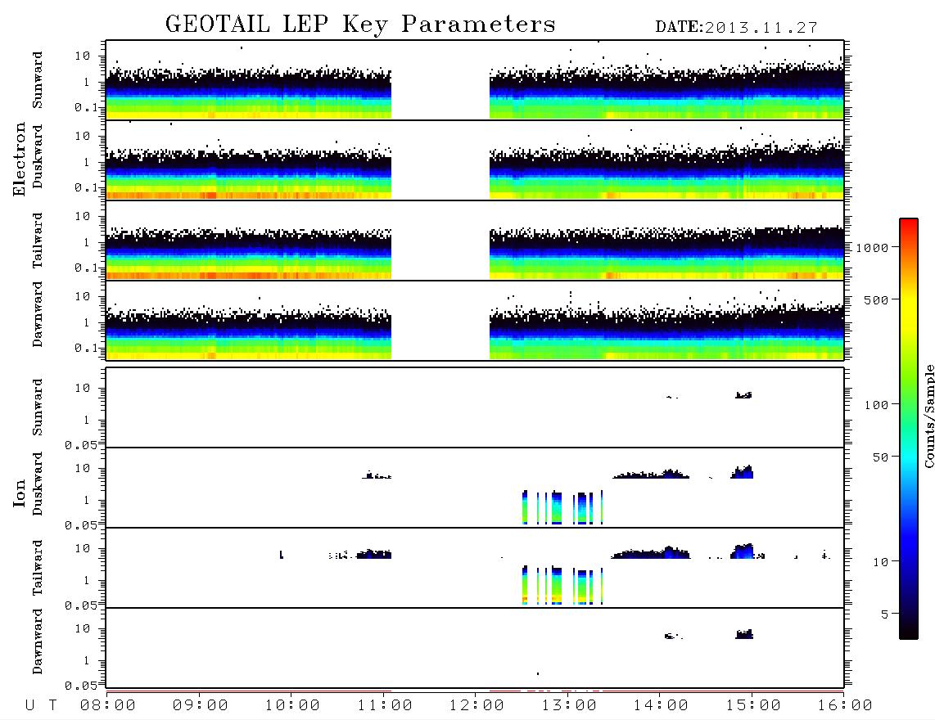The image size is (935, 720).
Task: Click the Ion "Sunward" panel label
Action: coord(38,407)
